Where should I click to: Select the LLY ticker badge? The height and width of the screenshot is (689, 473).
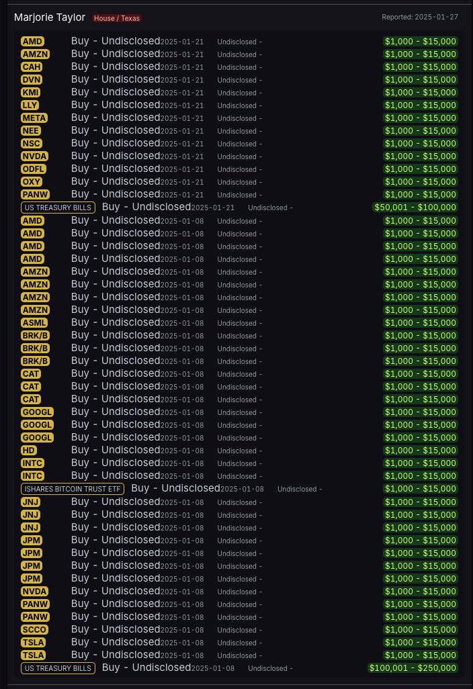[x=30, y=105]
